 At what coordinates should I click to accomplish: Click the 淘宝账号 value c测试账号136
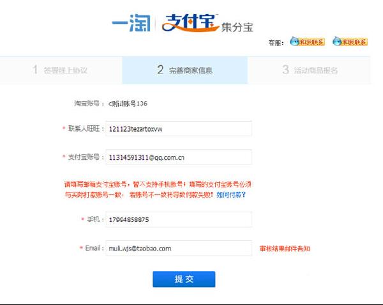pyautogui.click(x=128, y=104)
